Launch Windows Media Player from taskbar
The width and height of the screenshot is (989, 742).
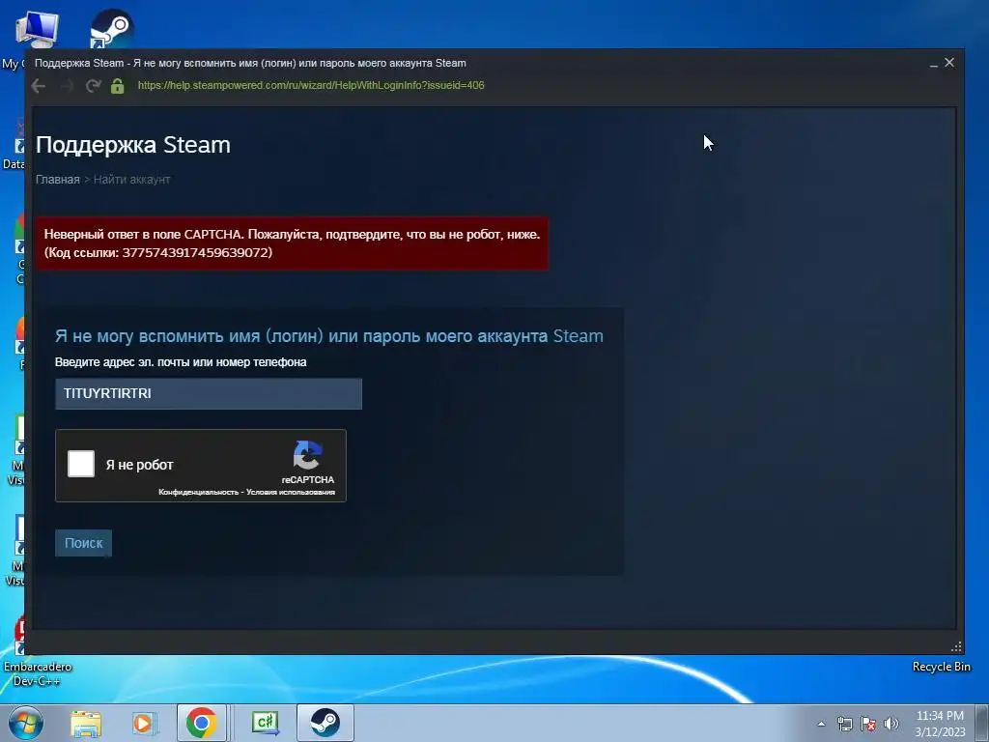[x=143, y=723]
